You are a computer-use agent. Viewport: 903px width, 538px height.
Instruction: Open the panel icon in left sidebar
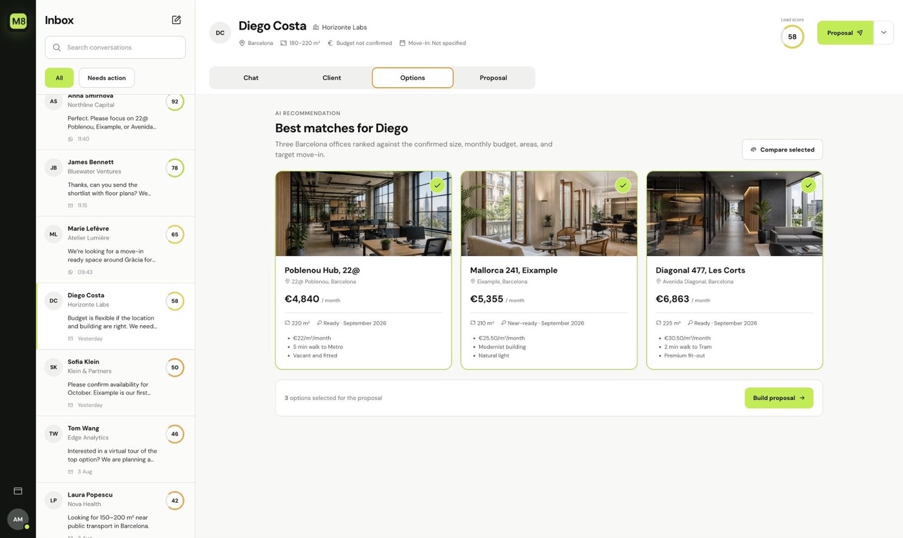(x=18, y=491)
